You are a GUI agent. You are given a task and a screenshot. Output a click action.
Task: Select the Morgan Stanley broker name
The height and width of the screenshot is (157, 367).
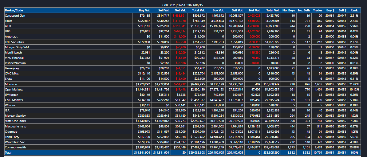pyautogui.click(x=15, y=116)
